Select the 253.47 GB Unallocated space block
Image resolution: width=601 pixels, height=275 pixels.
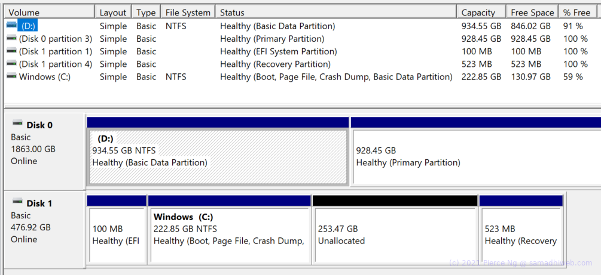point(395,235)
